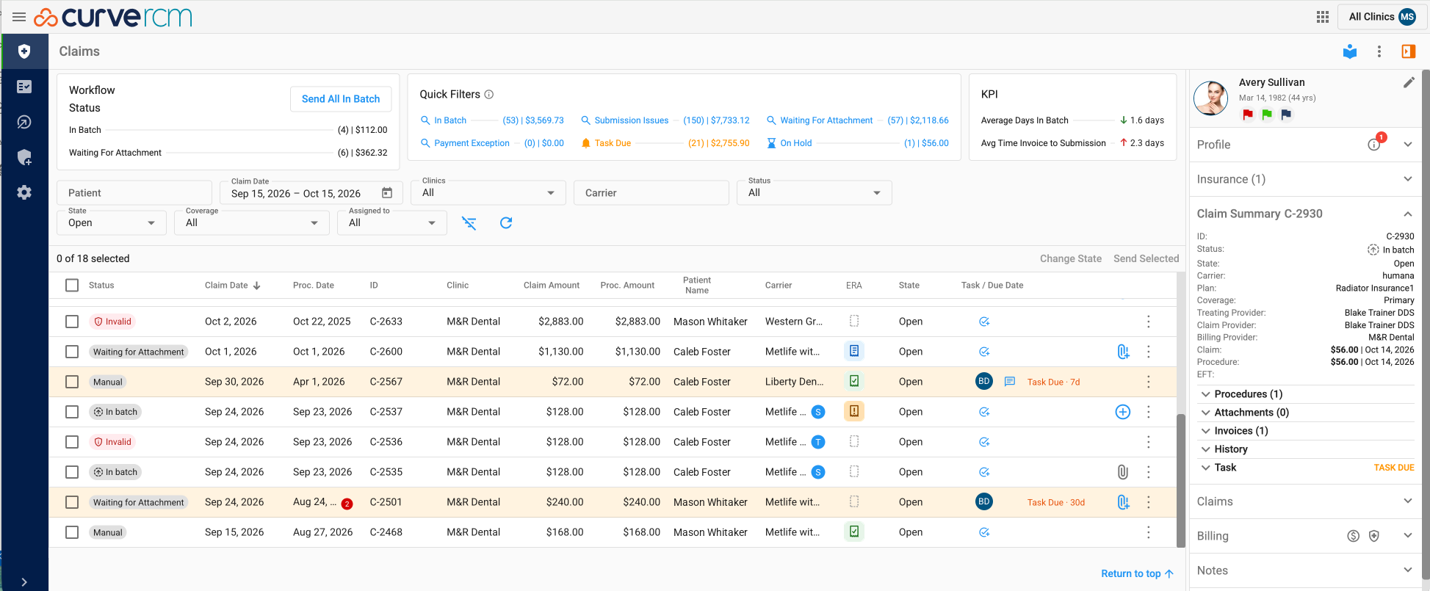Open the row menu for claim C-2633
The image size is (1430, 591).
pos(1149,322)
